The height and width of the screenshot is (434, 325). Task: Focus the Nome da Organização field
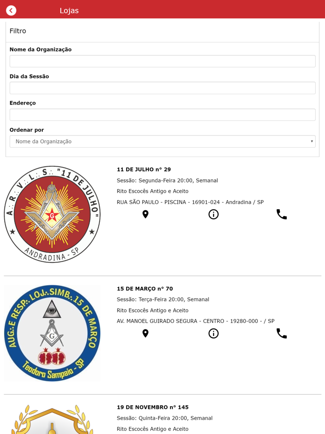click(162, 61)
